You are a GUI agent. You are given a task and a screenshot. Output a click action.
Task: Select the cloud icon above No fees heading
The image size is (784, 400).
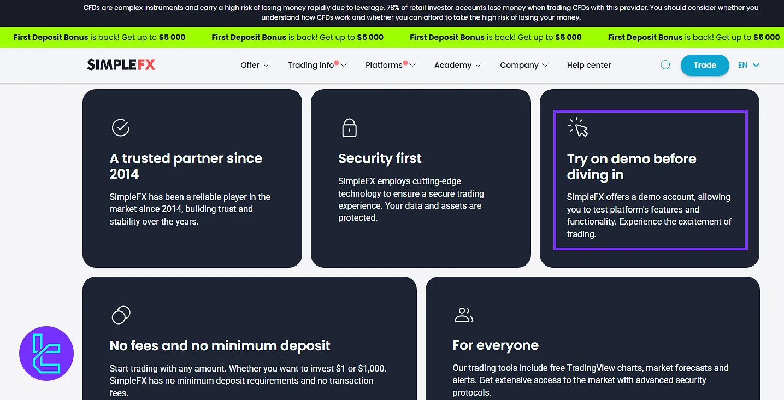[121, 315]
